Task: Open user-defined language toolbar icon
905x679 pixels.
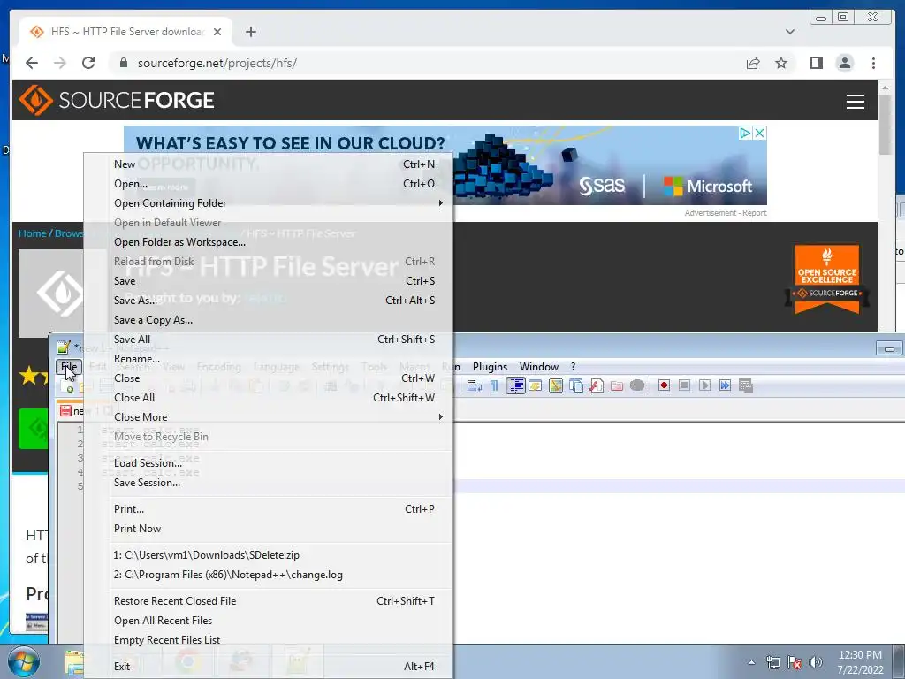Action: click(535, 385)
